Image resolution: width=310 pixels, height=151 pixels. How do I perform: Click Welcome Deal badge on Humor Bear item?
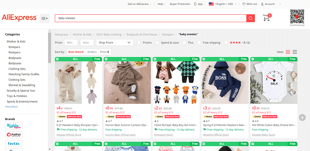click(124, 117)
